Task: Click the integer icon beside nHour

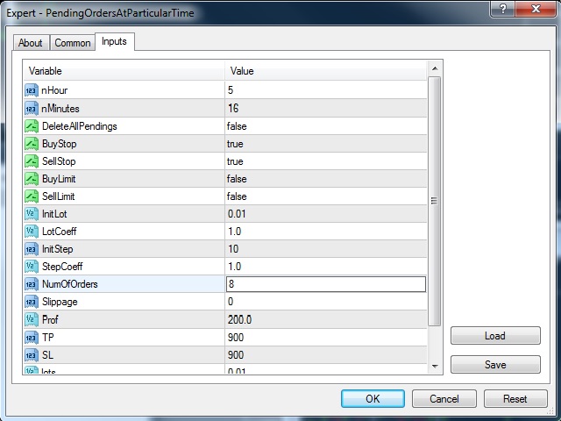Action: click(x=32, y=90)
